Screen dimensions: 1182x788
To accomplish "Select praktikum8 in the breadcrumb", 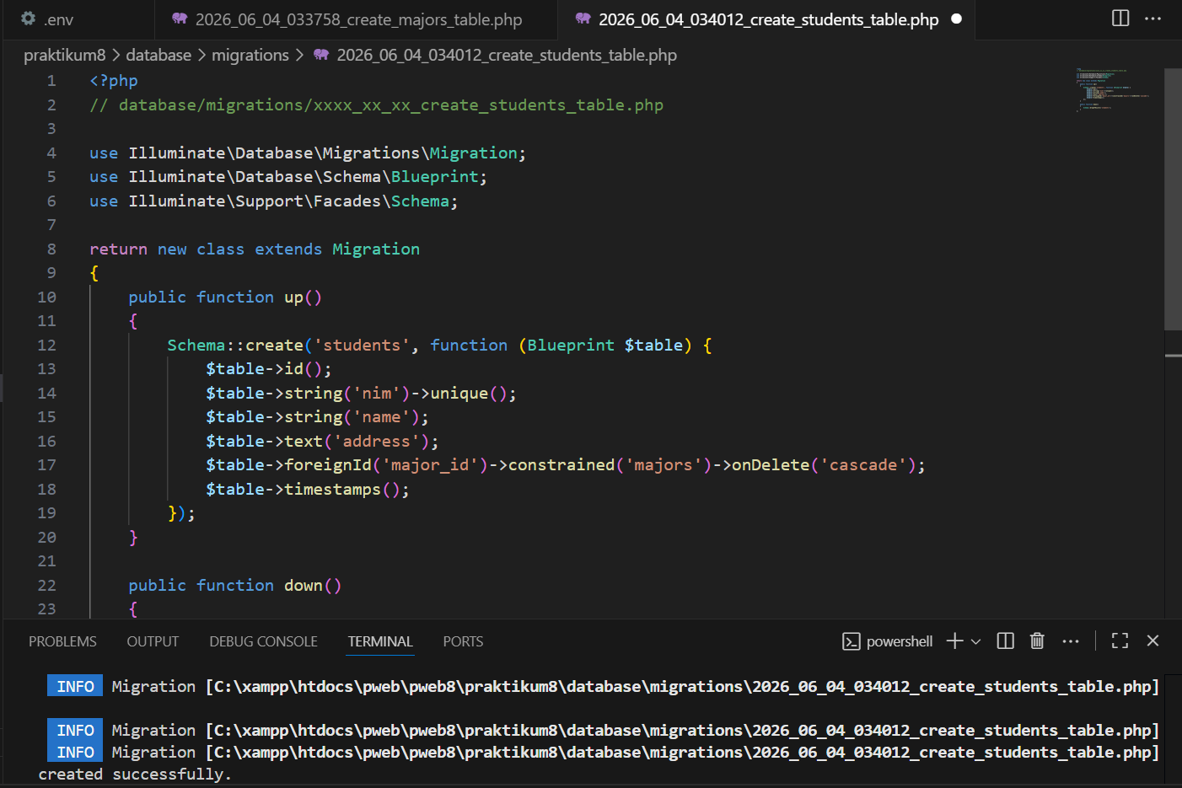I will [x=65, y=55].
